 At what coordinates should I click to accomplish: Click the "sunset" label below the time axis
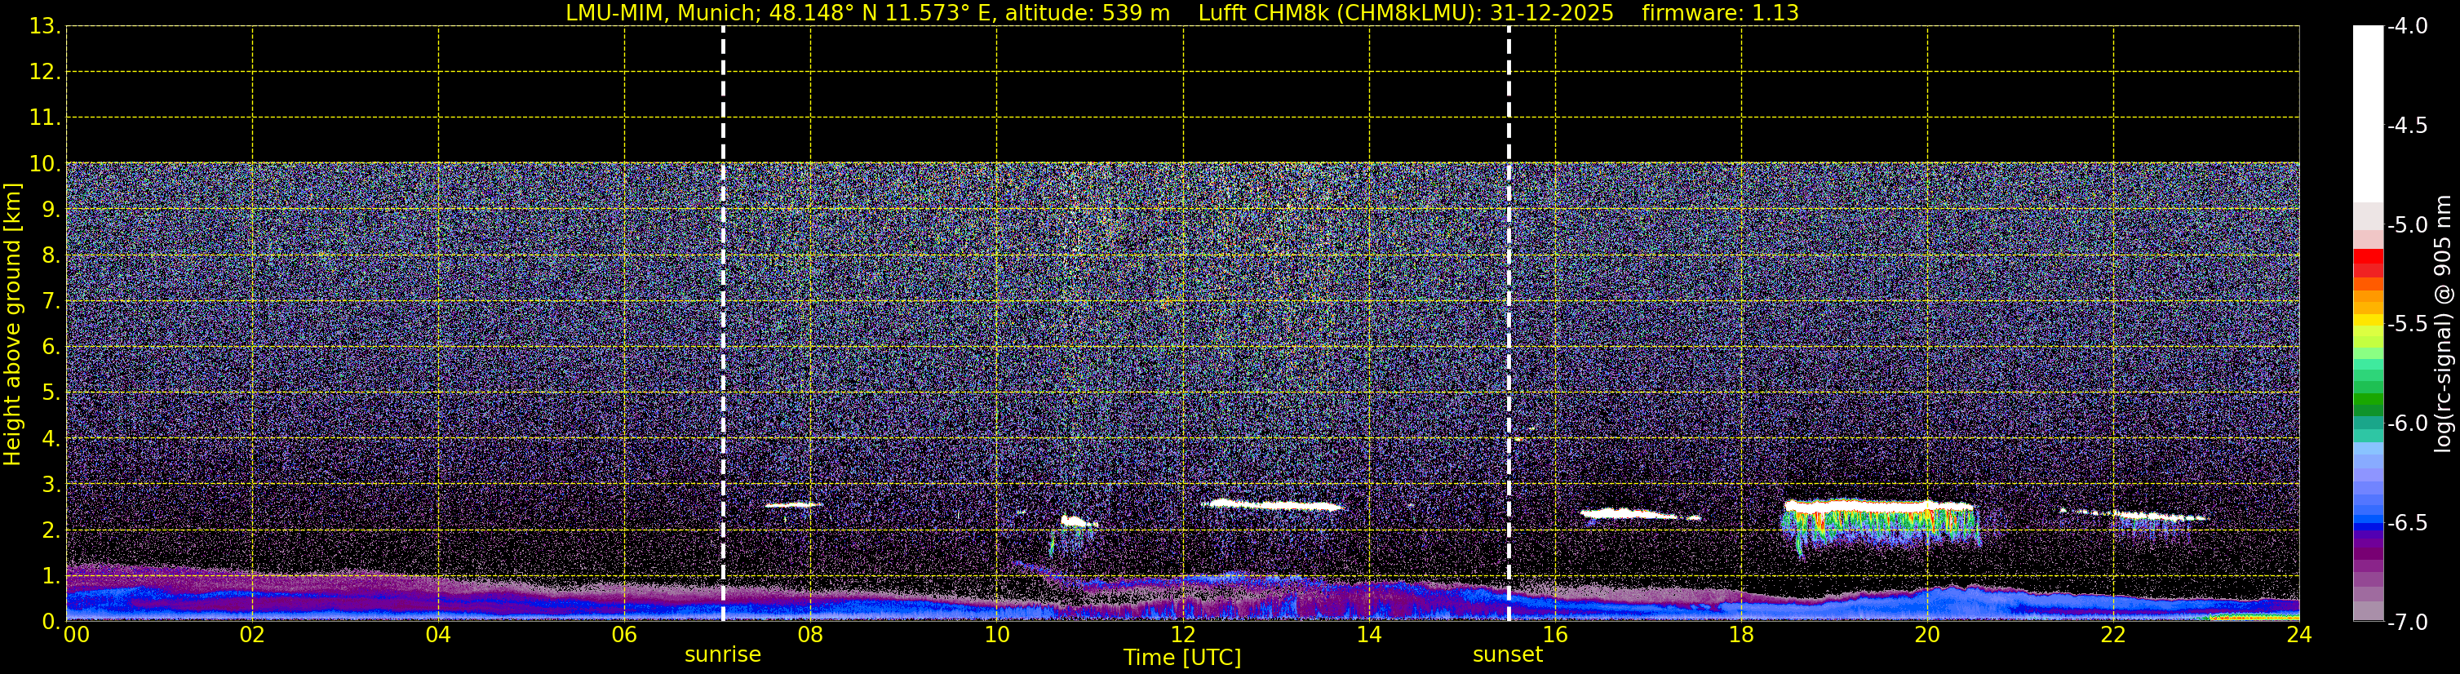(x=1508, y=655)
